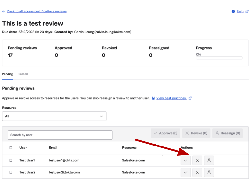This screenshot has width=250, height=180.
Task: Click the bulk Approve (0) button
Action: point(166,133)
